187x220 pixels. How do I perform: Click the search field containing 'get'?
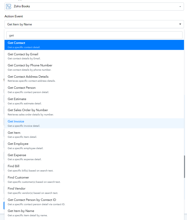click(x=94, y=35)
